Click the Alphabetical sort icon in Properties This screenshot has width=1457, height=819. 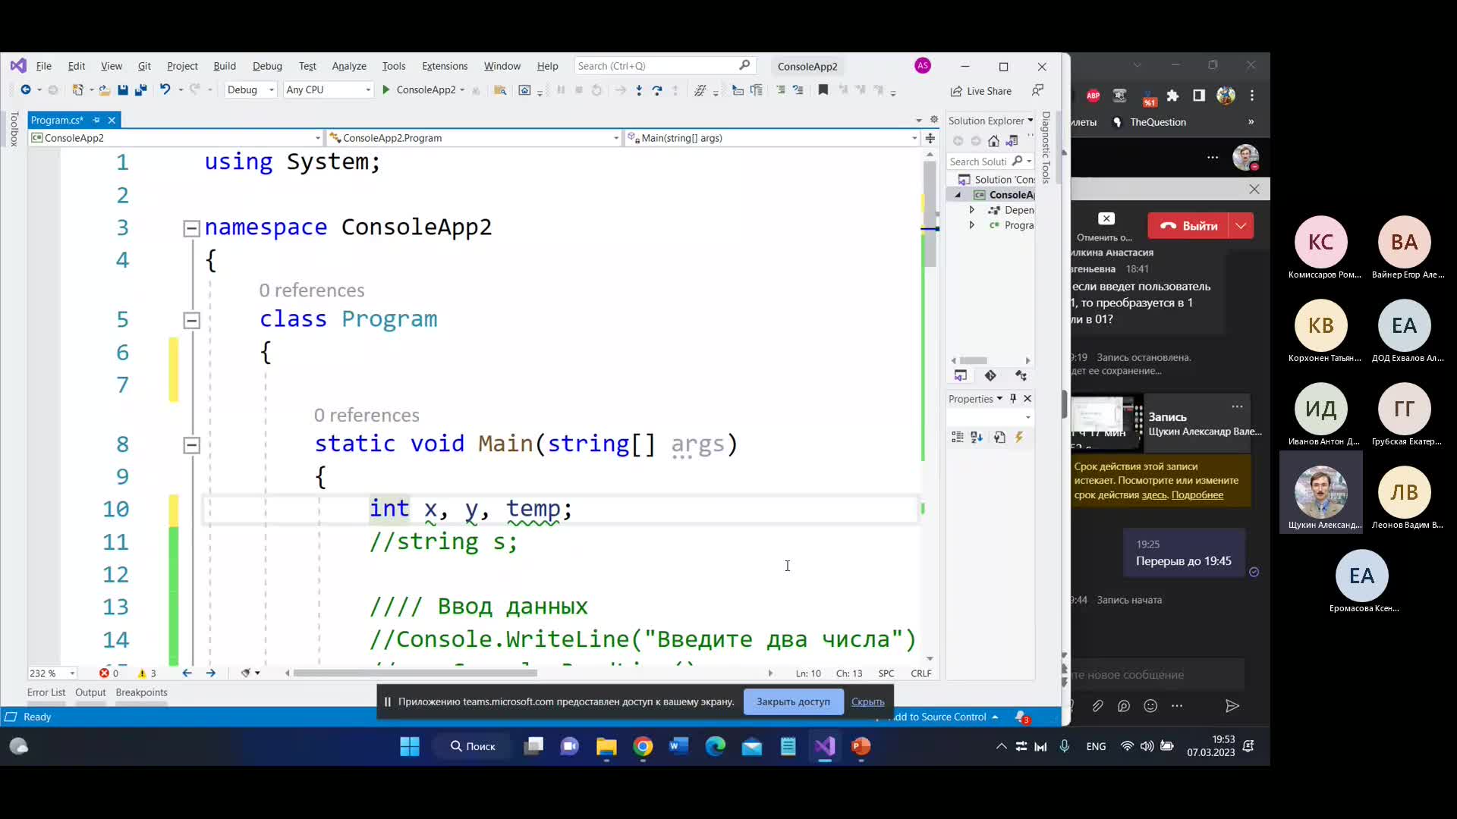click(x=977, y=437)
